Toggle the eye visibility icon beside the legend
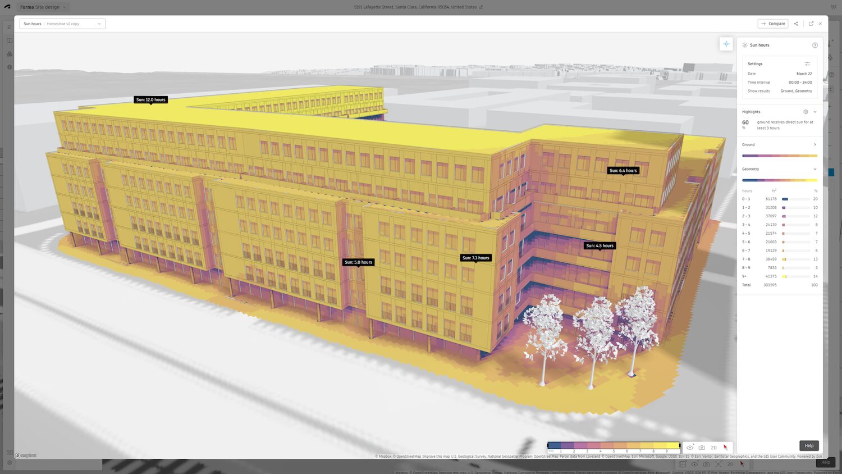The width and height of the screenshot is (842, 474). (690, 447)
